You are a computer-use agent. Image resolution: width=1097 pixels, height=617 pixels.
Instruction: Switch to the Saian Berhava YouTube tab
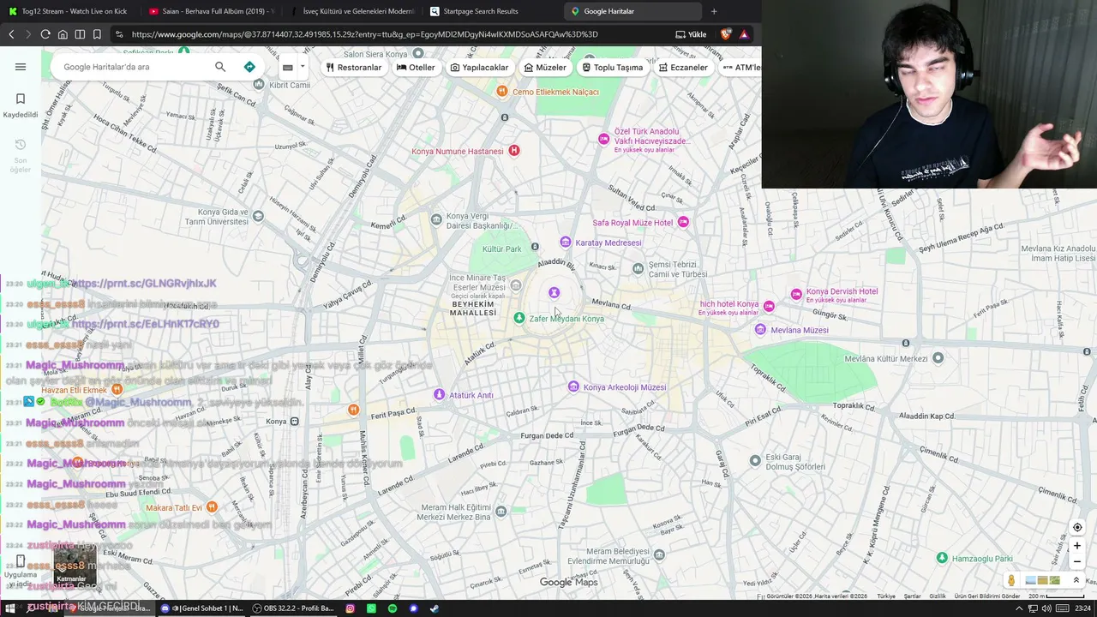pyautogui.click(x=210, y=11)
